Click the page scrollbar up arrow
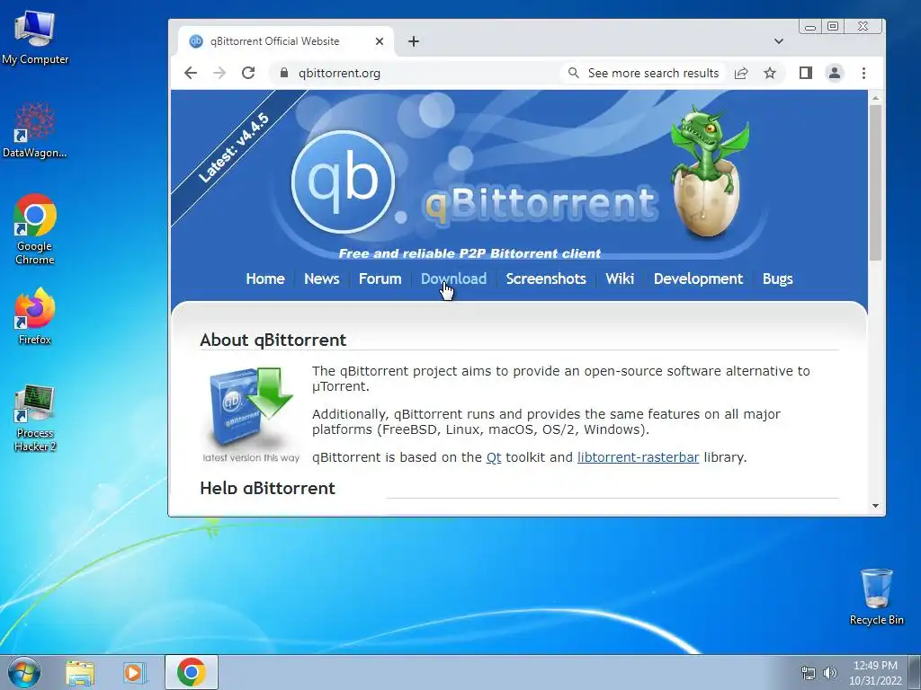The height and width of the screenshot is (690, 921). click(875, 98)
